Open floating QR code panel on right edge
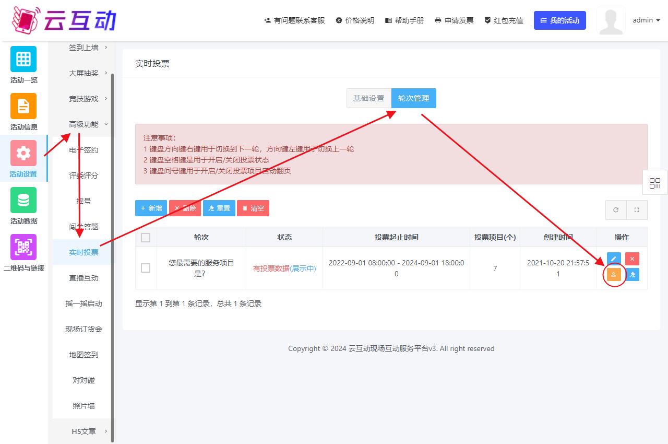Viewport: 668px width, 444px height. [655, 183]
